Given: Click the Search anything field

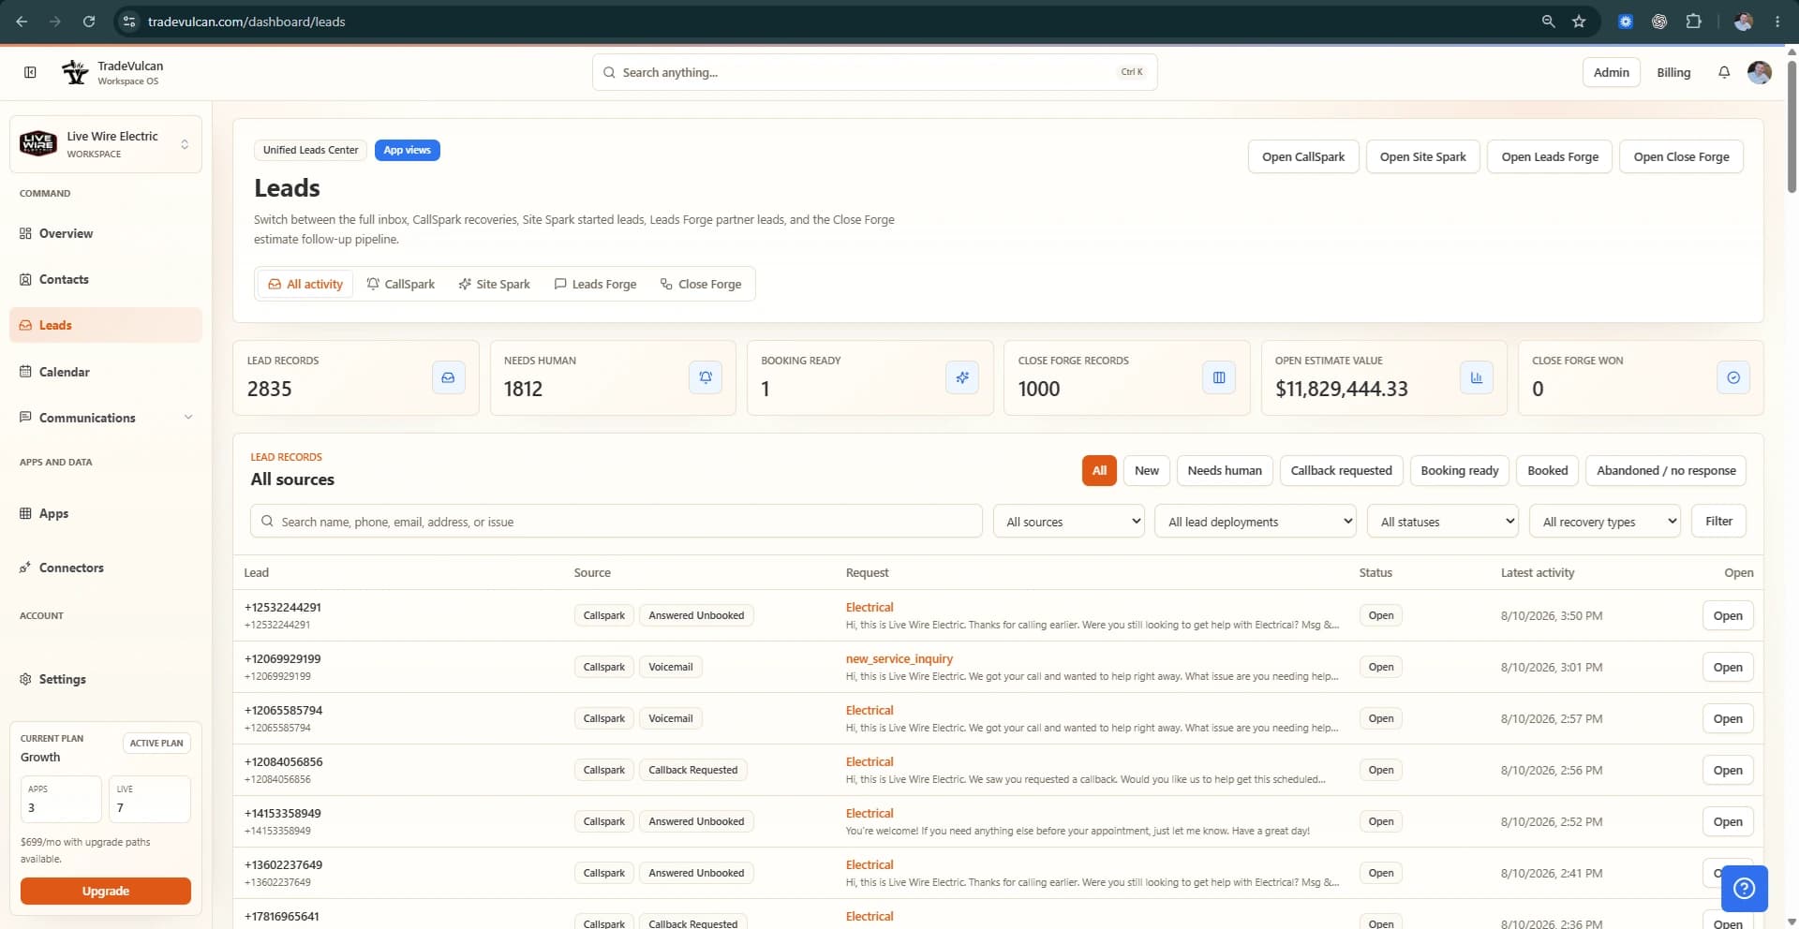Looking at the screenshot, I should pyautogui.click(x=875, y=72).
